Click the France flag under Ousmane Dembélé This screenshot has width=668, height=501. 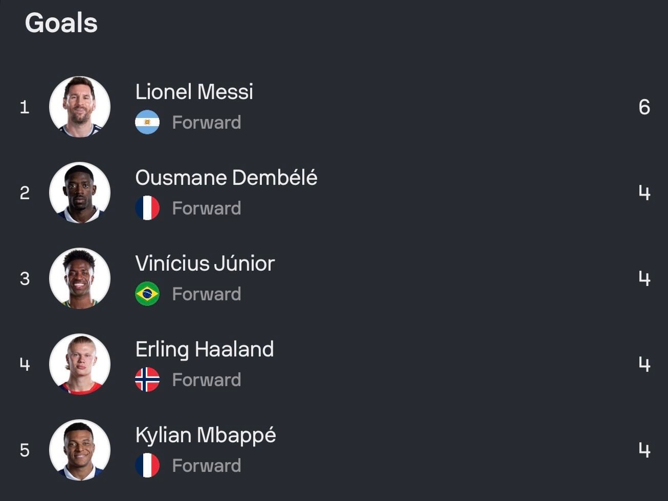point(147,208)
